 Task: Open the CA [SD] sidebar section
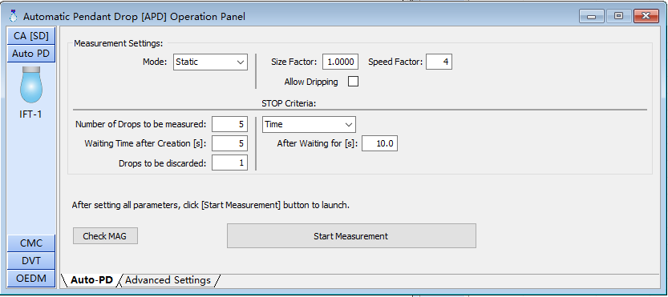31,36
